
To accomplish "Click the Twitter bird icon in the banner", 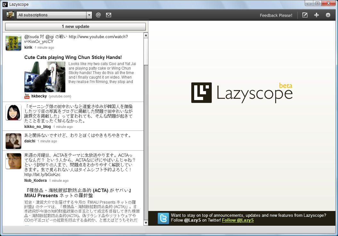I will 163,218.
